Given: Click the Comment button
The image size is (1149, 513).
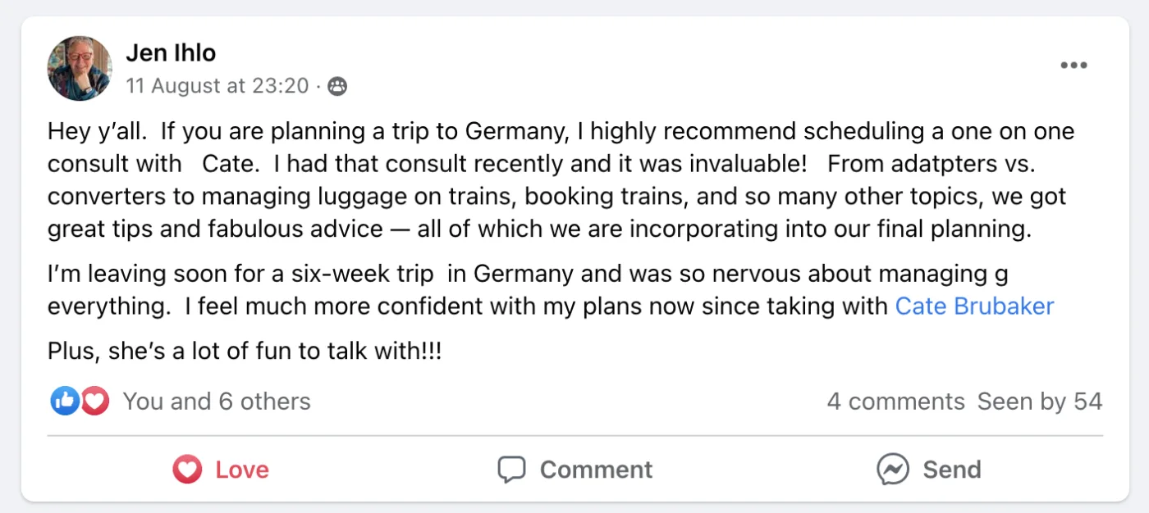Looking at the screenshot, I should coord(574,470).
